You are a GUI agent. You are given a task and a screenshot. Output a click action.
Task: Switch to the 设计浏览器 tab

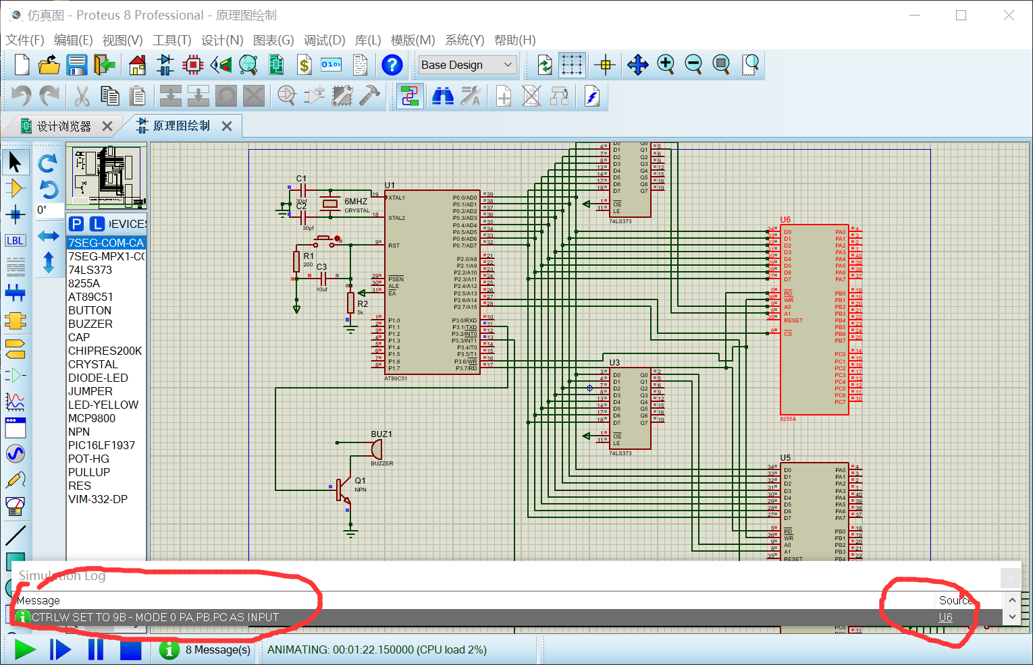63,126
